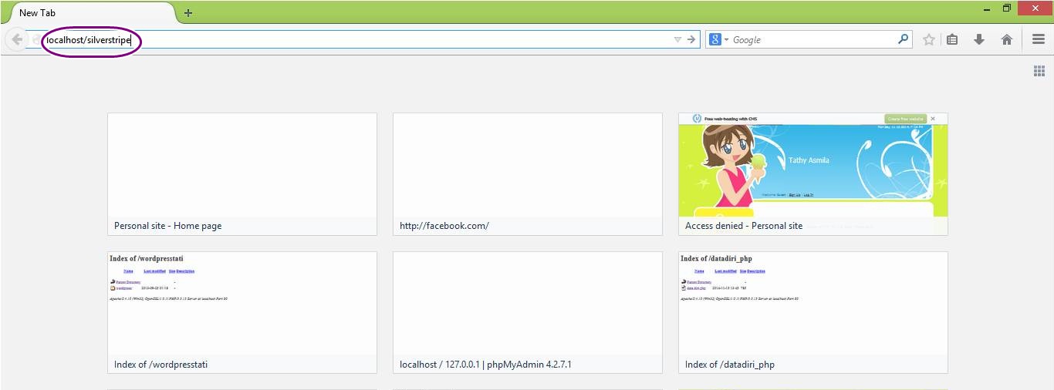Bookmark this page with the star icon
Image resolution: width=1054 pixels, height=390 pixels.
pyautogui.click(x=929, y=39)
